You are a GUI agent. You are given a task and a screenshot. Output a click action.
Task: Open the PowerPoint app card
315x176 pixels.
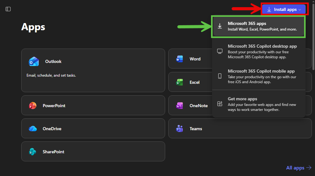pyautogui.click(x=93, y=105)
